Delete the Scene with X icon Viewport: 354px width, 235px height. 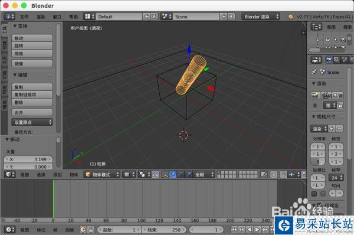click(231, 17)
